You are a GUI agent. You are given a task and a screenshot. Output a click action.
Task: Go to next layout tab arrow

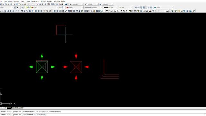click(x=3, y=108)
